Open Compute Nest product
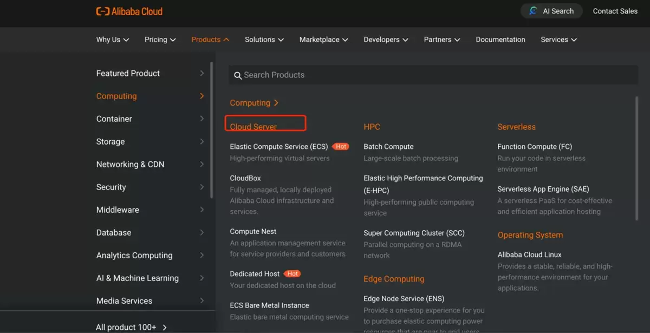Viewport: 650px width, 333px height. point(253,231)
